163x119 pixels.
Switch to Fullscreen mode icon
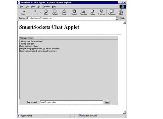(112, 12)
